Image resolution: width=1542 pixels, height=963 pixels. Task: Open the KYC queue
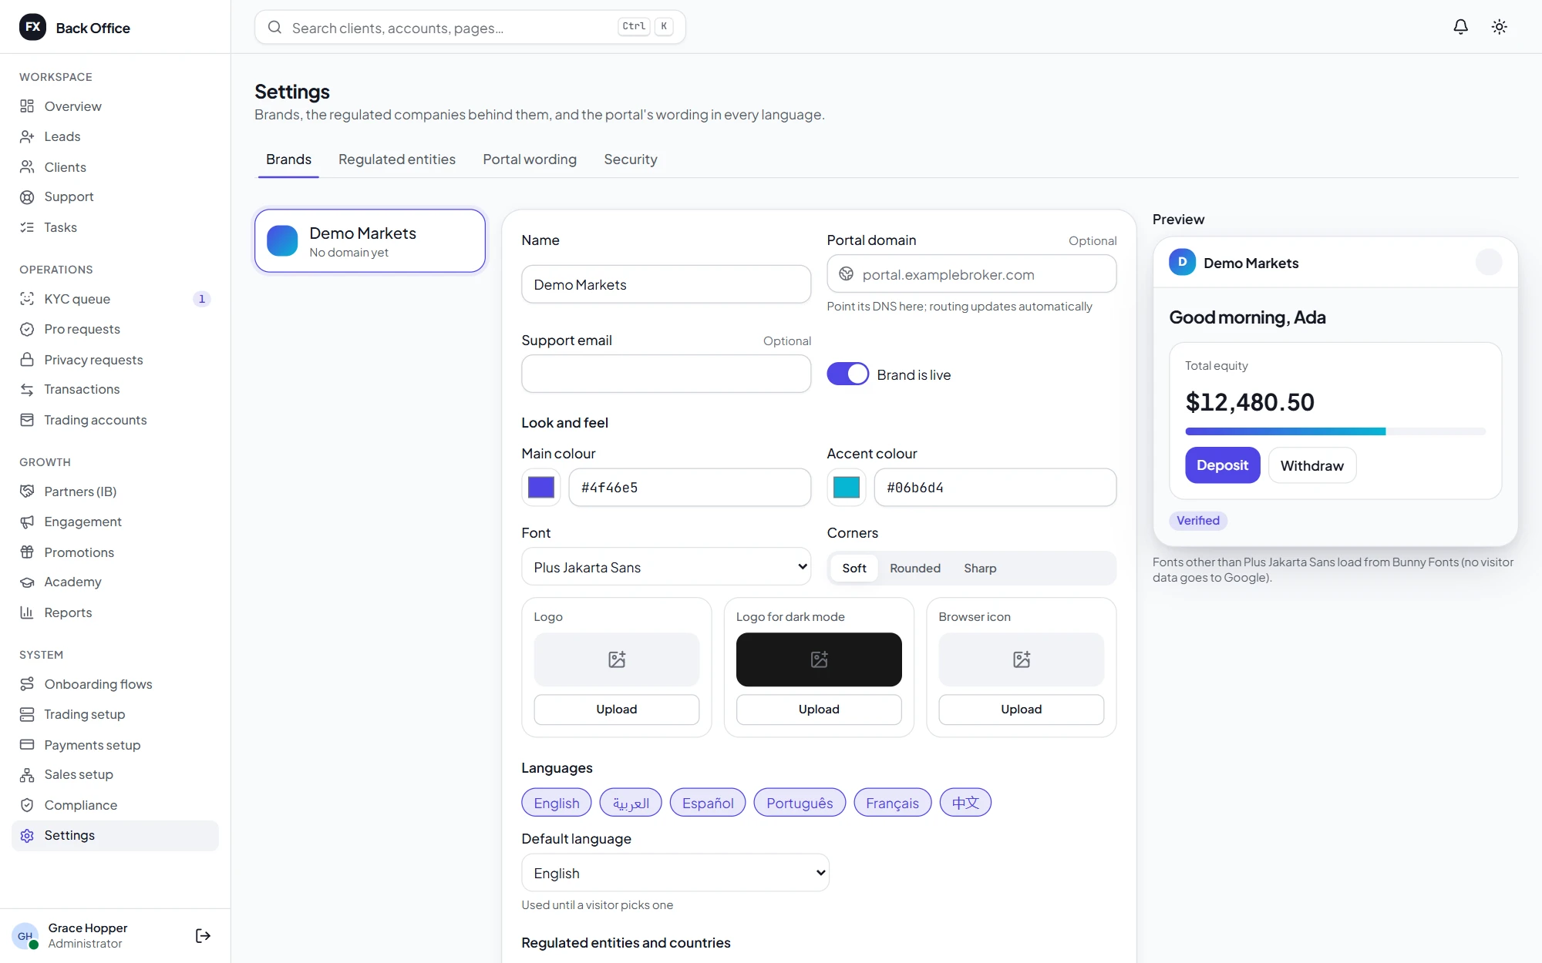(x=115, y=299)
